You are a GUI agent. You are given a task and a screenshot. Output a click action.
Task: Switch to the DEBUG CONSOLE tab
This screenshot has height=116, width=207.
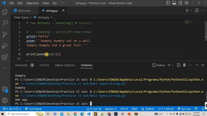pyautogui.click(x=65, y=65)
